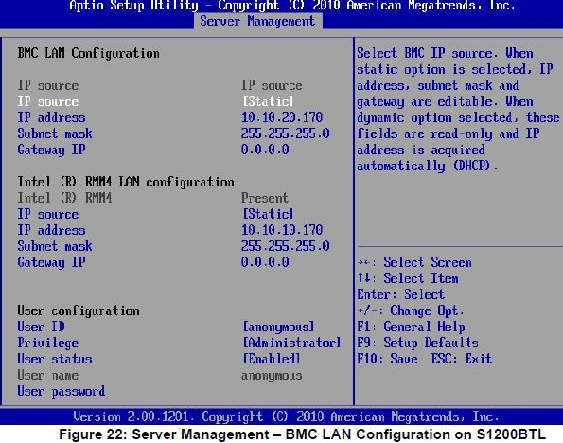Click the User status label

[x=55, y=359]
